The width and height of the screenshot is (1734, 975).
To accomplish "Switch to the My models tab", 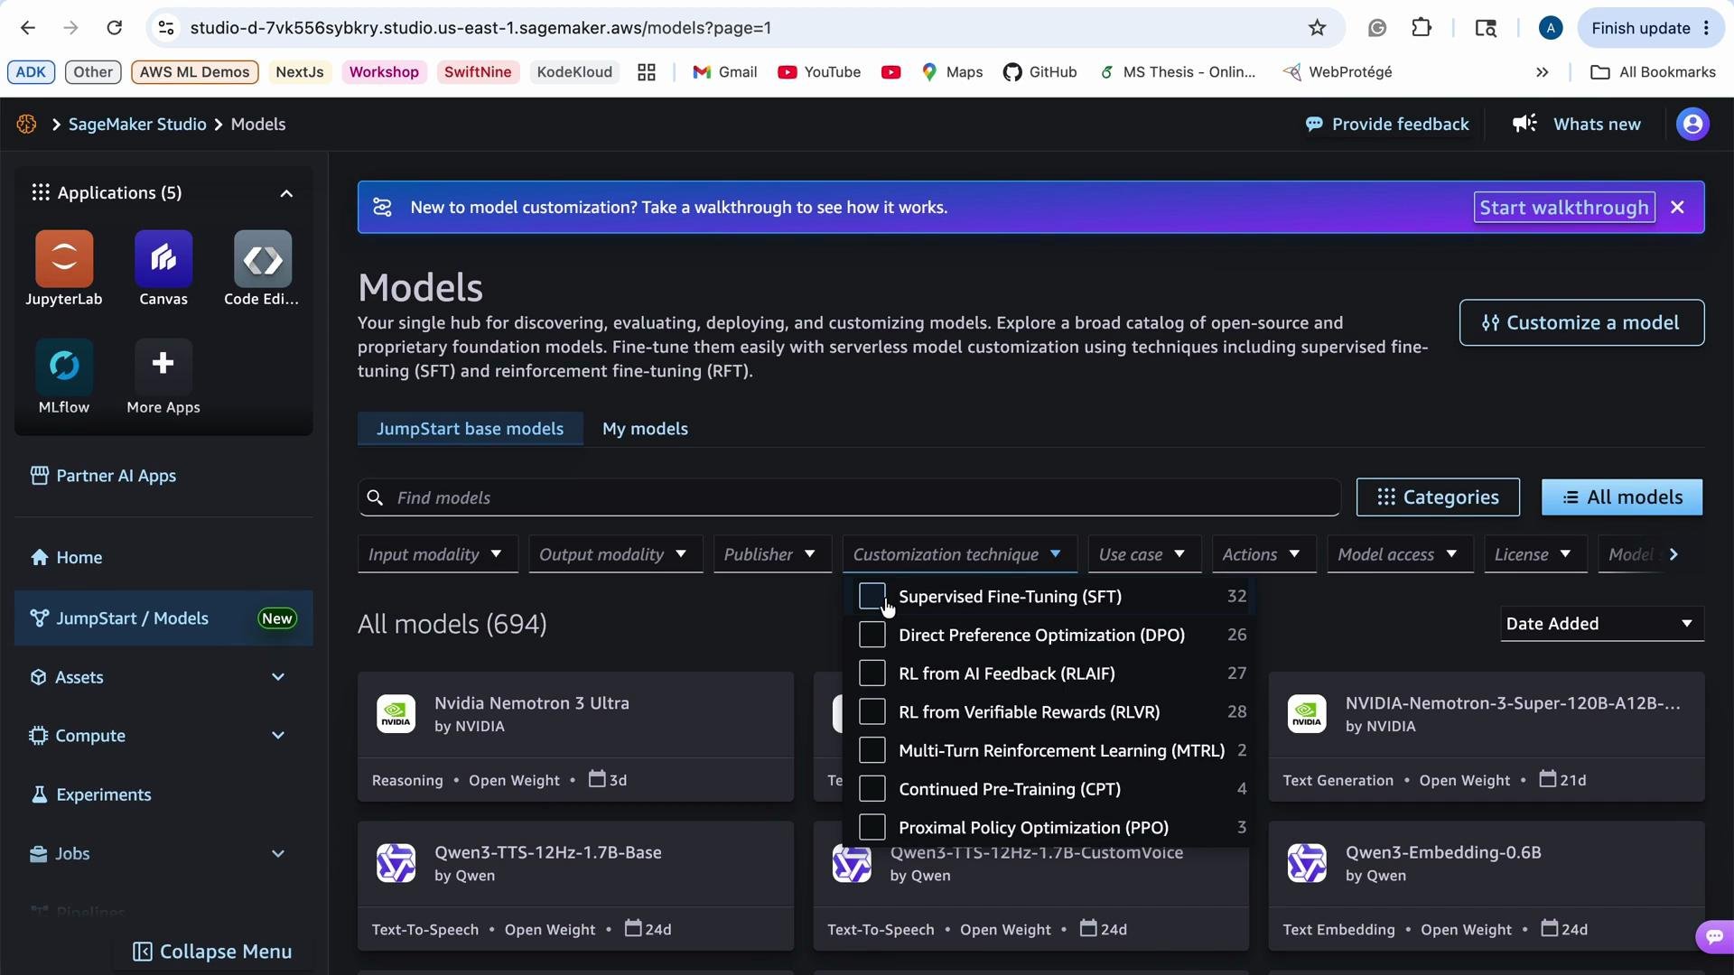I will click(645, 429).
